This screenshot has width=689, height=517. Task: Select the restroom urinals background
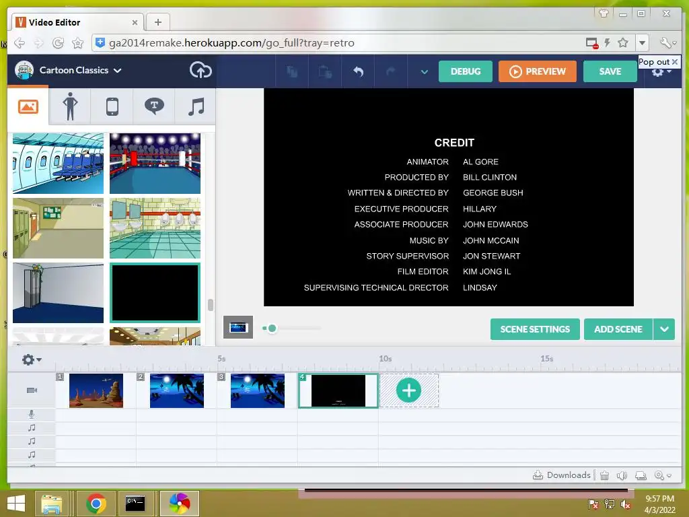[155, 228]
